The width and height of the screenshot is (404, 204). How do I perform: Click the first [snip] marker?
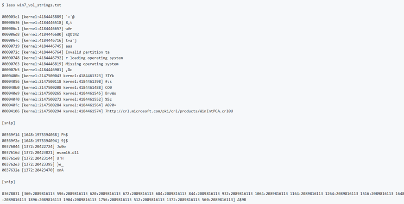click(8, 123)
